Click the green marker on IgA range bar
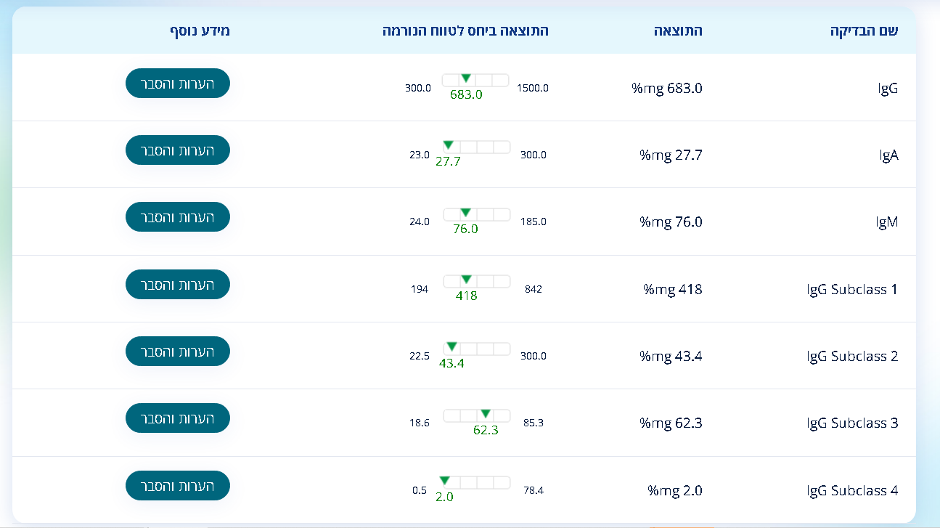Viewport: 940px width, 528px height. (x=448, y=145)
